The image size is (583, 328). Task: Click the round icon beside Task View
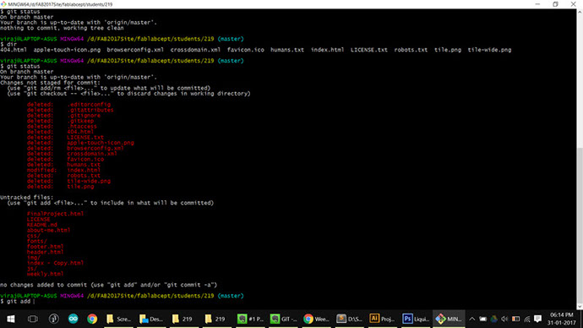tap(53, 319)
